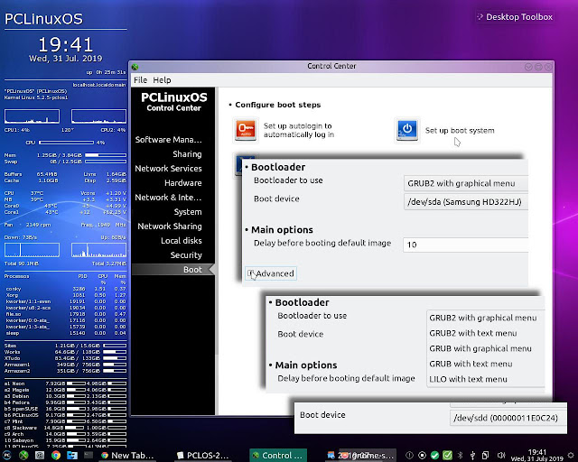This screenshot has height=462, width=578.
Task: Click the Desktop Toolbox widget
Action: [515, 17]
